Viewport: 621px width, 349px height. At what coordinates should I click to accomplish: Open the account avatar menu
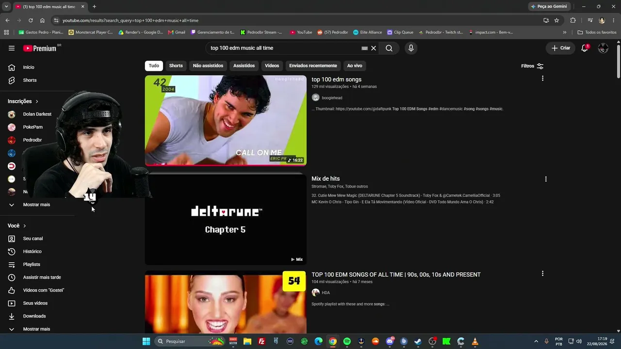pos(603,48)
